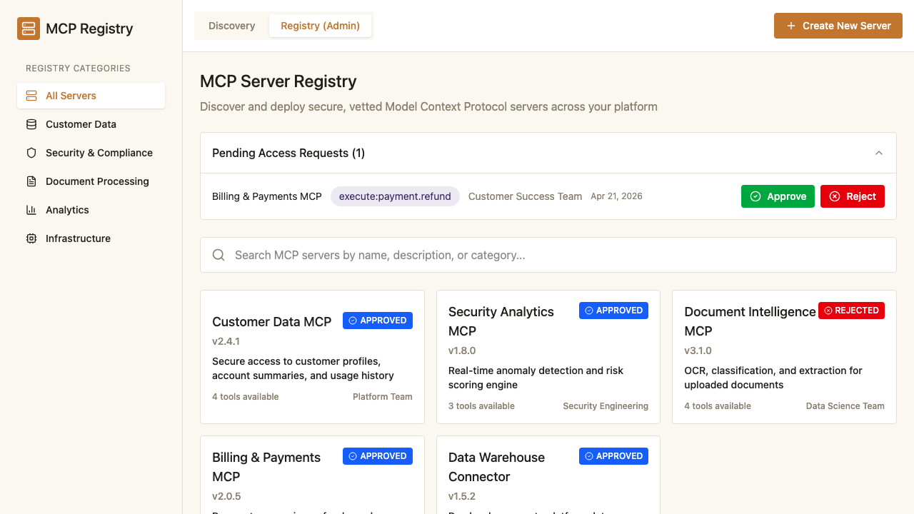
Task: Click Security Engineering owner label
Action: [606, 406]
